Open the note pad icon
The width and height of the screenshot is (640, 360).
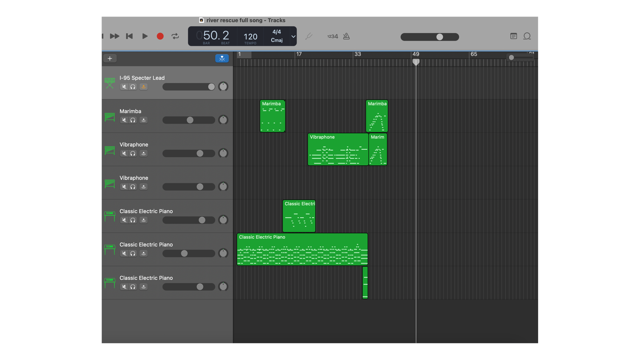[513, 36]
